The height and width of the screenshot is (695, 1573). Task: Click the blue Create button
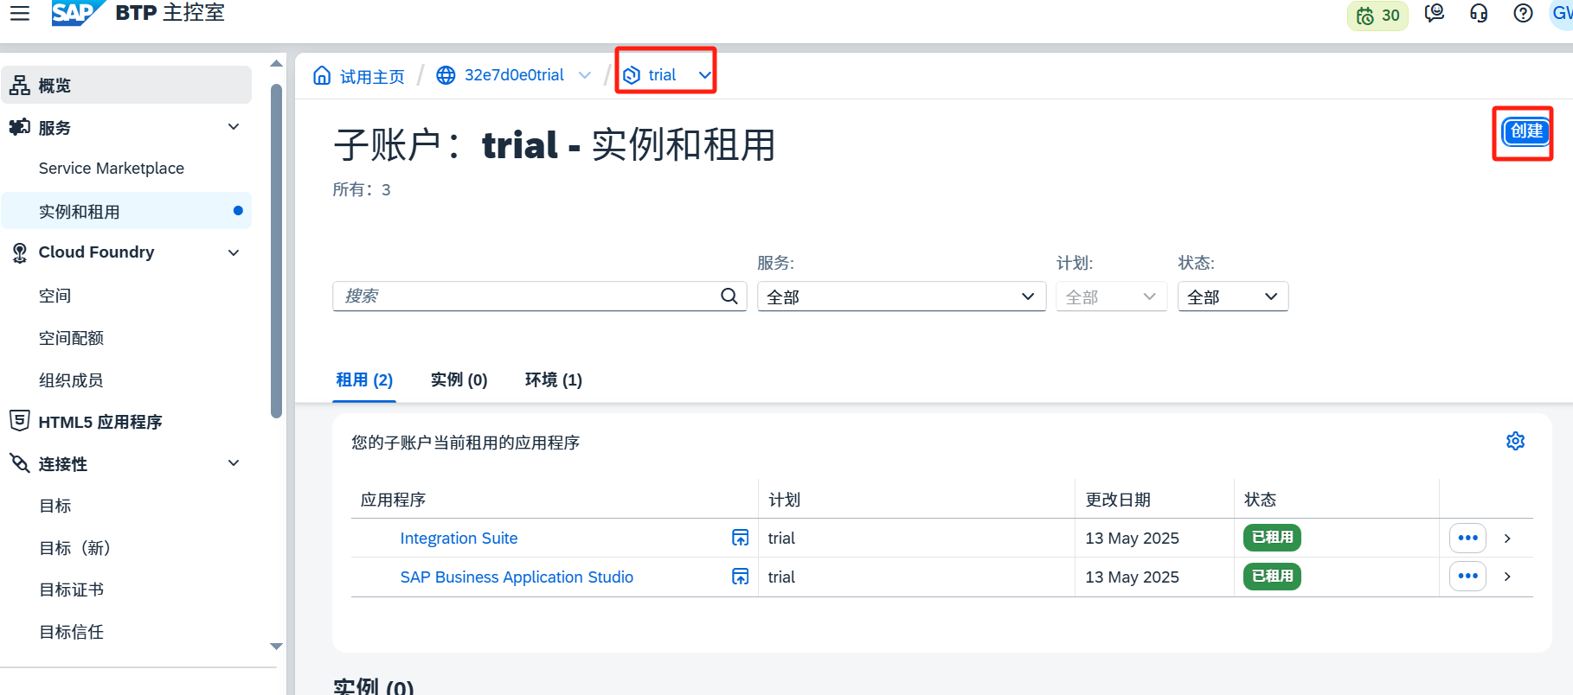tap(1526, 131)
